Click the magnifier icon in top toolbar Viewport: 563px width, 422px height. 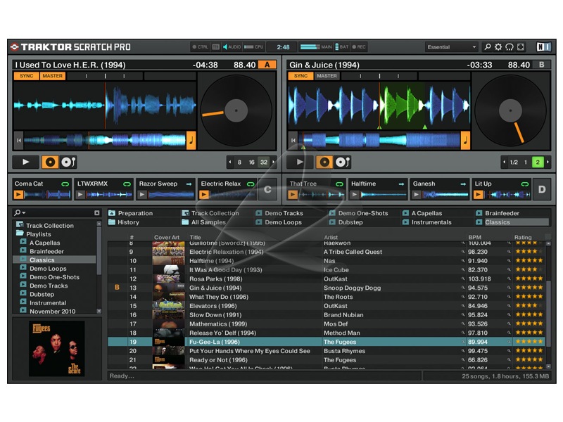487,47
